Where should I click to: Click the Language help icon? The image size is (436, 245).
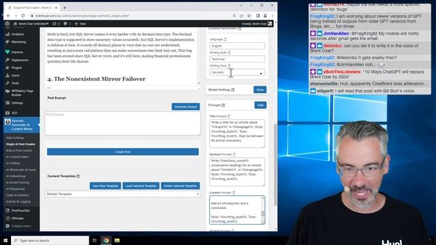[225, 39]
